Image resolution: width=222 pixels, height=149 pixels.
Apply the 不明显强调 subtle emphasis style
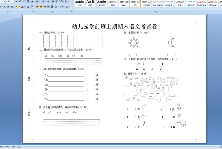(157, 3)
